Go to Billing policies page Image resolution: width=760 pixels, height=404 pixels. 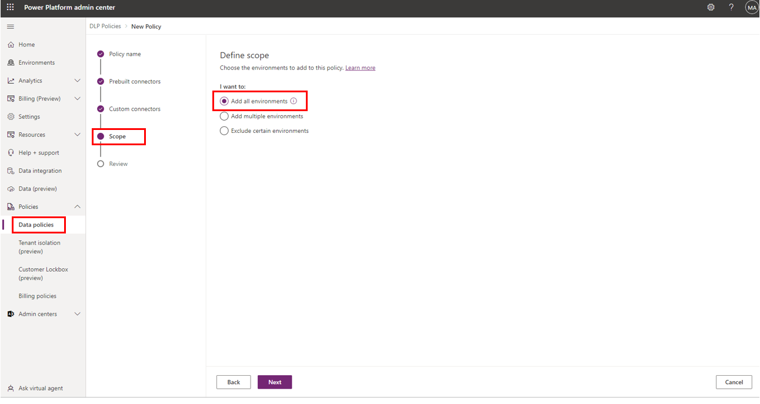pyautogui.click(x=38, y=296)
